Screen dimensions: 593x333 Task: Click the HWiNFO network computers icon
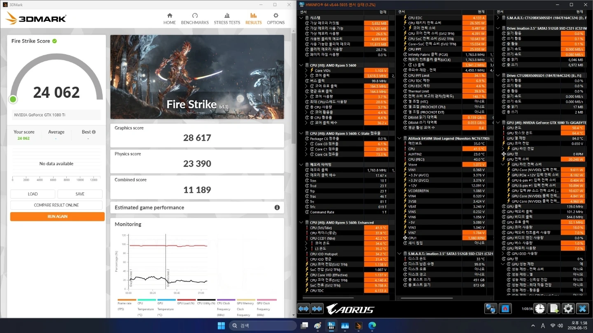pos(491,309)
